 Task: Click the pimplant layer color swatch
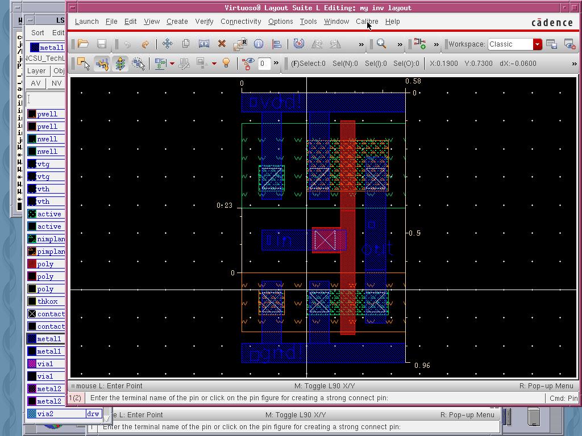(32, 251)
